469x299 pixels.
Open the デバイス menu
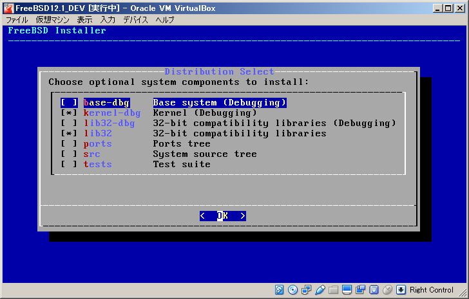pyautogui.click(x=135, y=20)
